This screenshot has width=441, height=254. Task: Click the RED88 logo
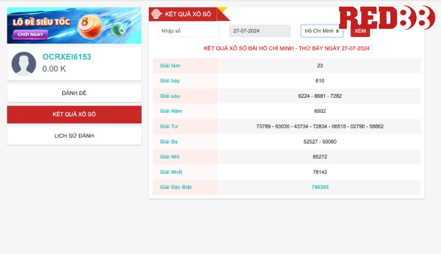point(386,18)
